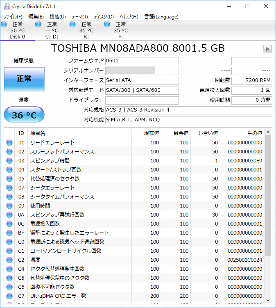Screen dimensions: 276x308
Task: Click status icon for C1 ロード/アンロードサイクル回数
Action: 9,251
